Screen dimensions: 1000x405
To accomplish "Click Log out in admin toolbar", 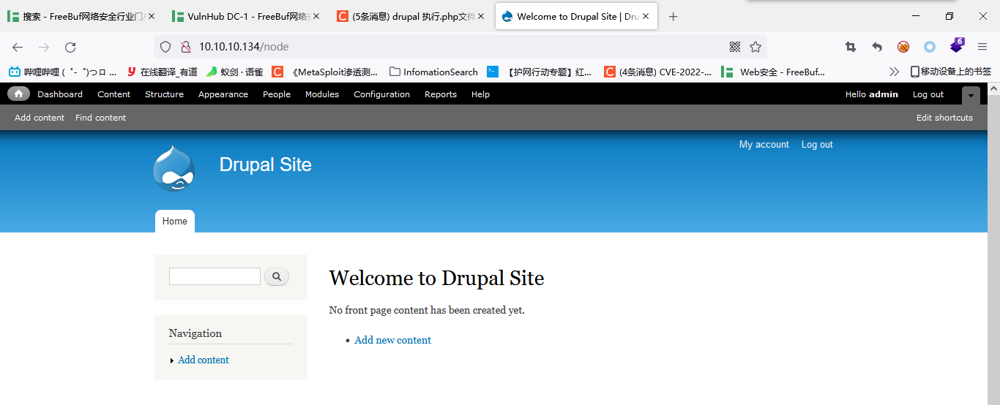I will tap(928, 94).
